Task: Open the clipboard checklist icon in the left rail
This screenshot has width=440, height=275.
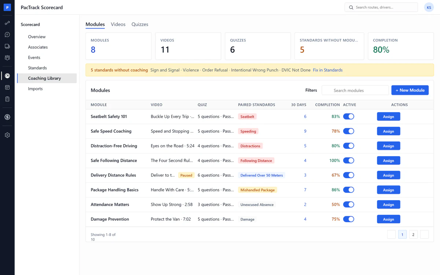Action: (7, 99)
